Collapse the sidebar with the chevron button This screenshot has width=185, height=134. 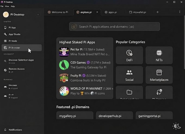click(x=38, y=14)
